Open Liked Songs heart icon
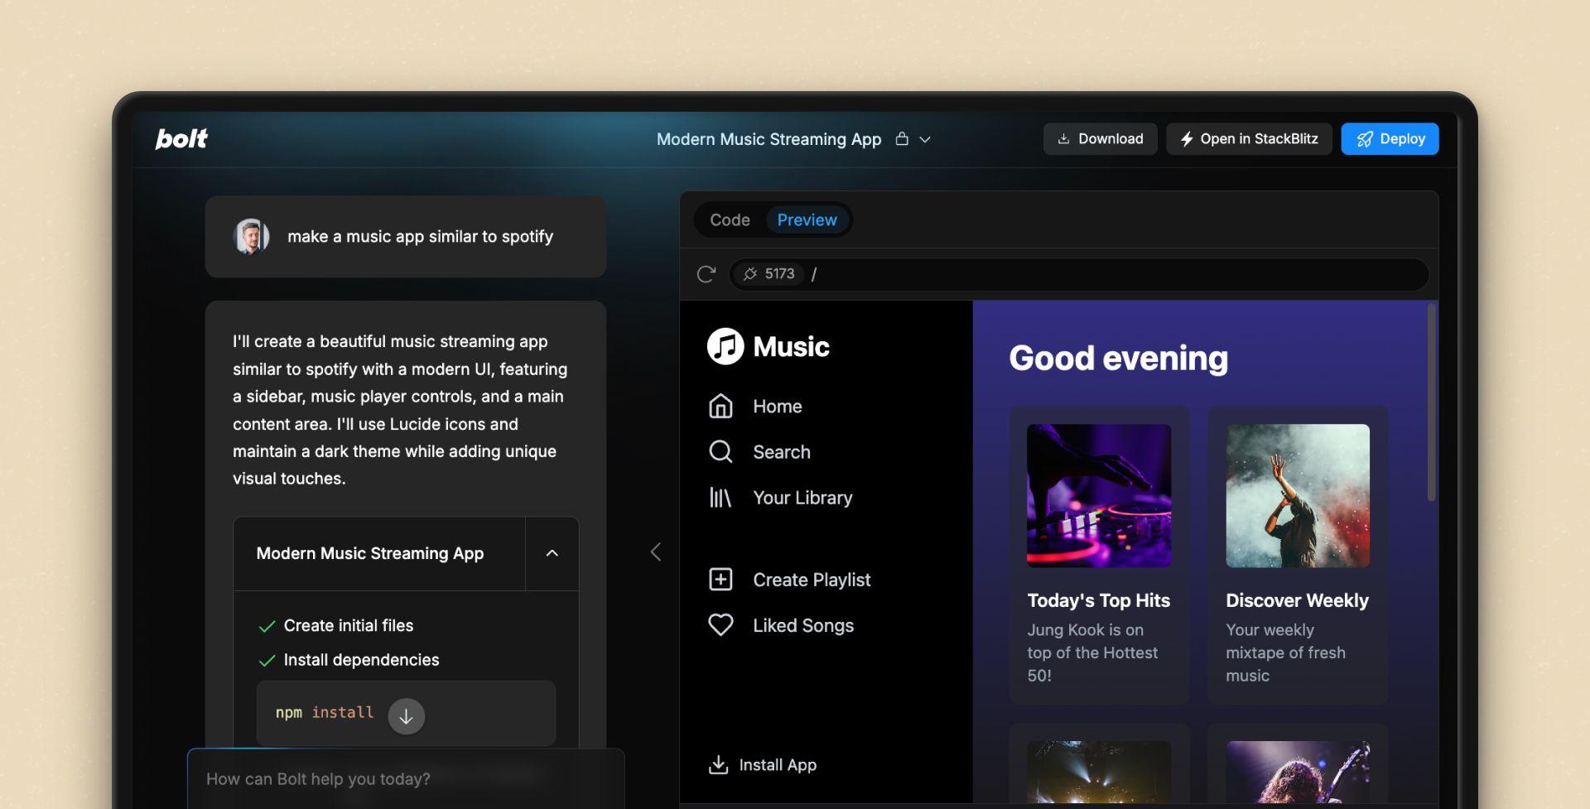The image size is (1590, 809). 720,625
